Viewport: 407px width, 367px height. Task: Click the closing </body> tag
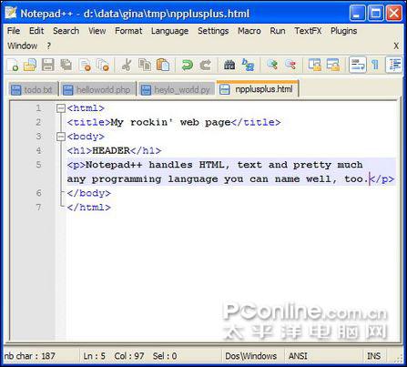(89, 193)
